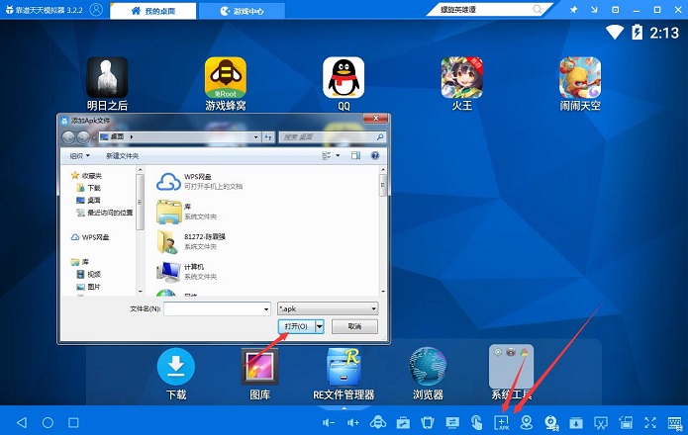Click the pin window icon

[573, 9]
